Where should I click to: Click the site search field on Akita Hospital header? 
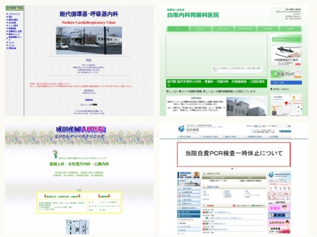click(281, 126)
